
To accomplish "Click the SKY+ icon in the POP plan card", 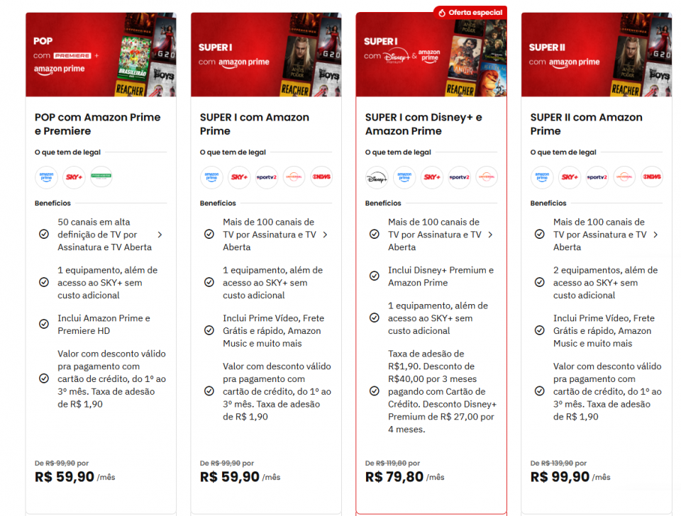I will 74,177.
